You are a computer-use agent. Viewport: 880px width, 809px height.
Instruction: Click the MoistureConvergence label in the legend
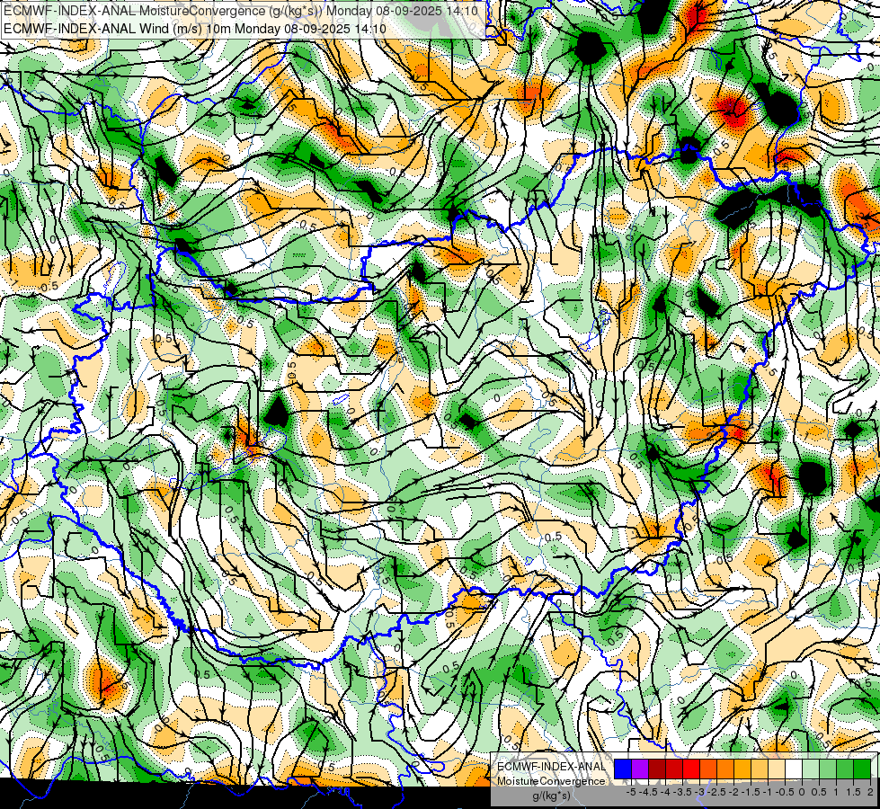pos(551,781)
